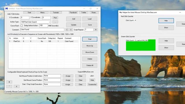Screen dimensions: 185x104
Task: Focus the Y Co-ordinate input field
Action: point(47,18)
